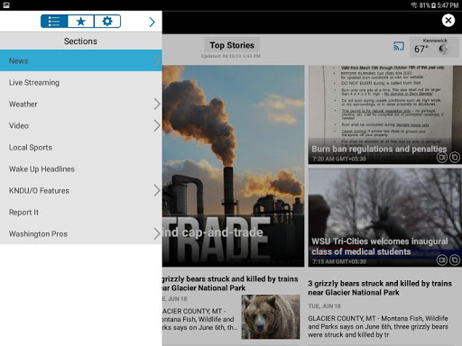The image size is (462, 346).
Task: Collapse the side menu with the blue arrow
Action: 152,22
